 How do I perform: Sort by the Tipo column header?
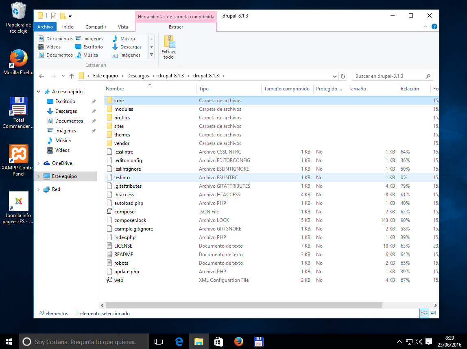[x=204, y=88]
